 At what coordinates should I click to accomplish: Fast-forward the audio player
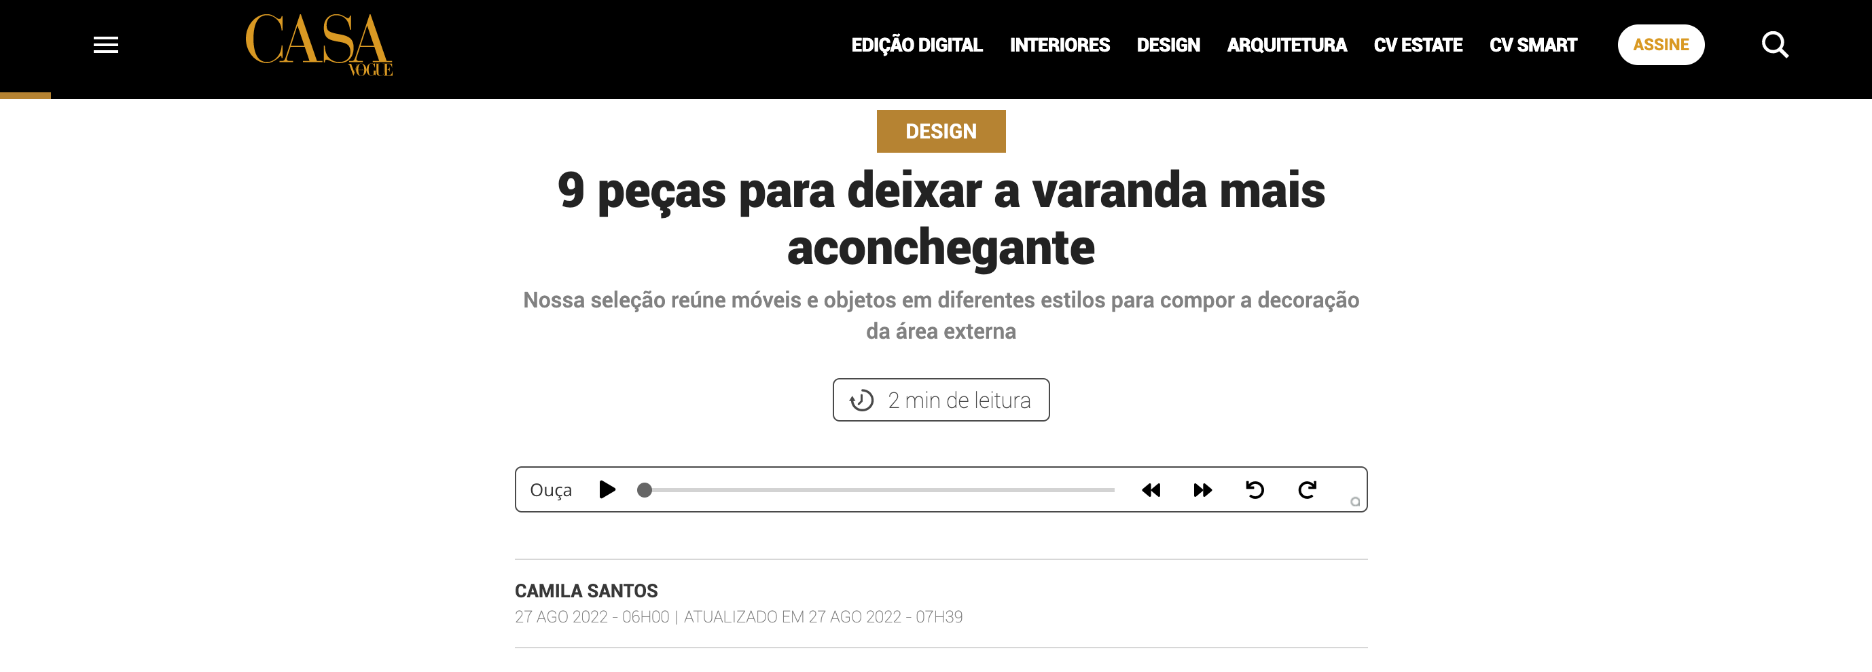click(x=1203, y=490)
